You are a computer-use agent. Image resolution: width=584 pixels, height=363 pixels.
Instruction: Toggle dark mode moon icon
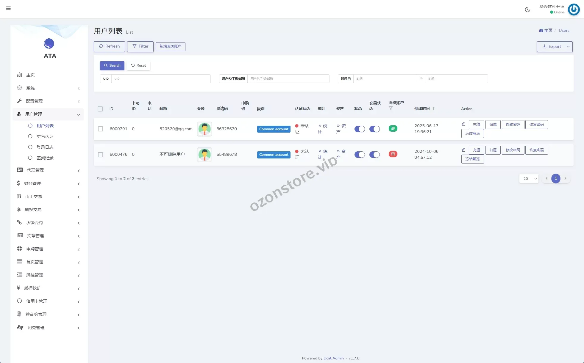pos(527,10)
